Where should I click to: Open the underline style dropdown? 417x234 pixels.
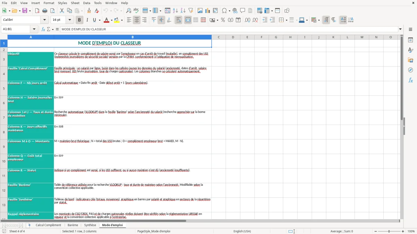tap(99, 20)
